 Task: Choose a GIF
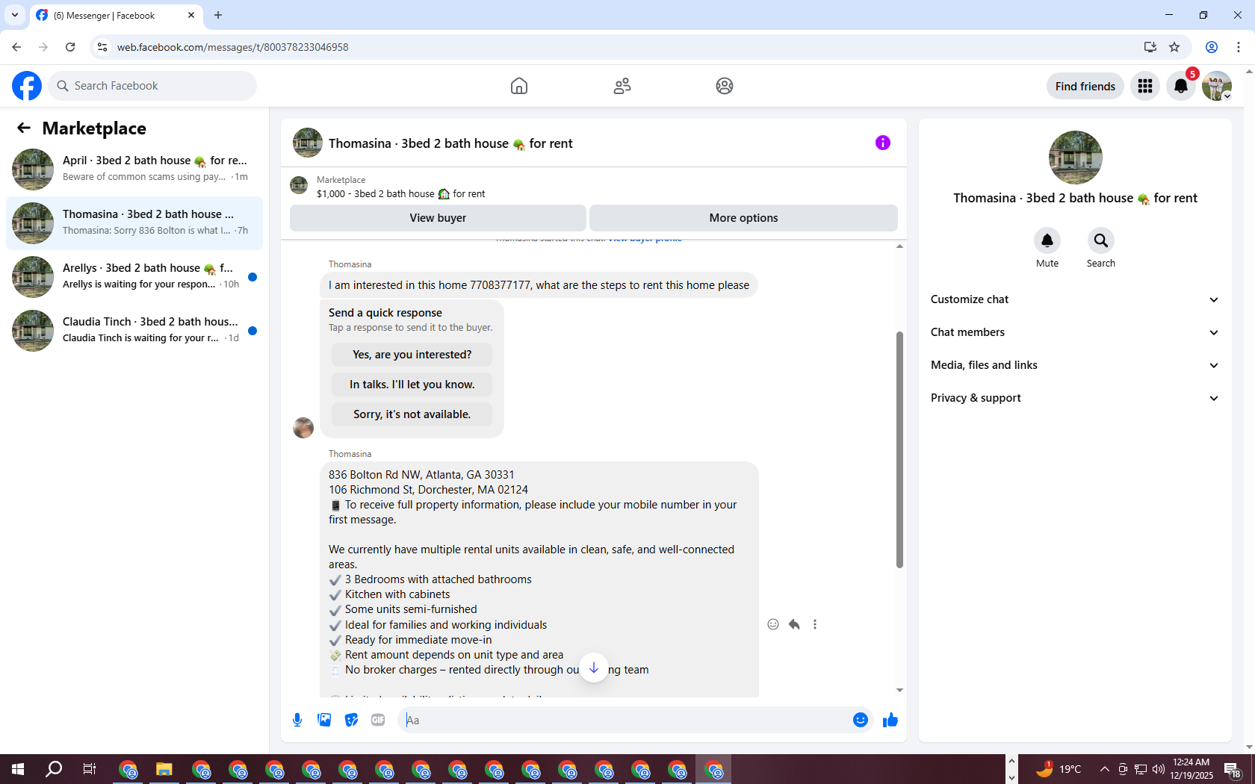pos(378,720)
